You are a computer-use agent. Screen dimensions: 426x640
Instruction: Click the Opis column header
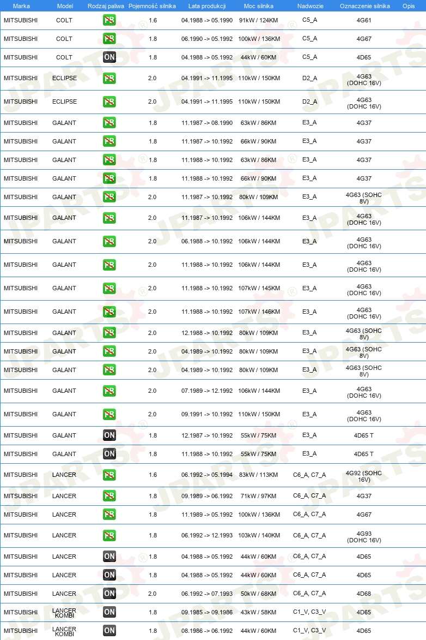pos(409,6)
